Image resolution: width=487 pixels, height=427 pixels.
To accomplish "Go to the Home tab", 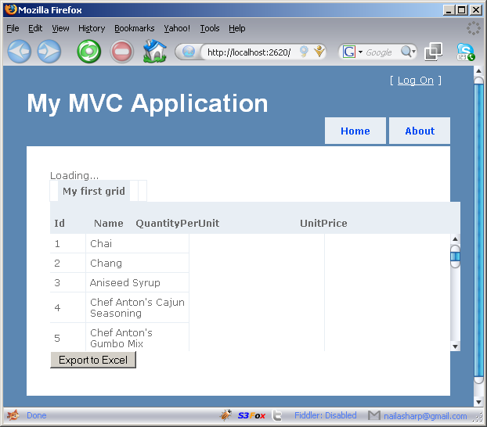I will (355, 131).
